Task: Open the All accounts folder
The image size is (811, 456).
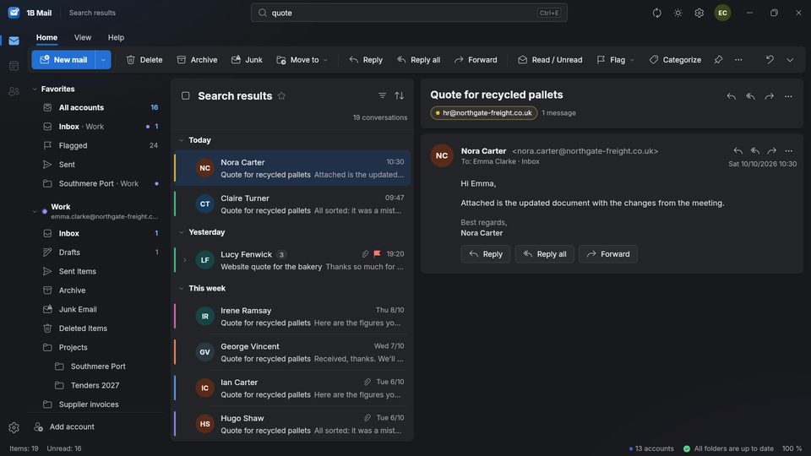Action: [99, 107]
